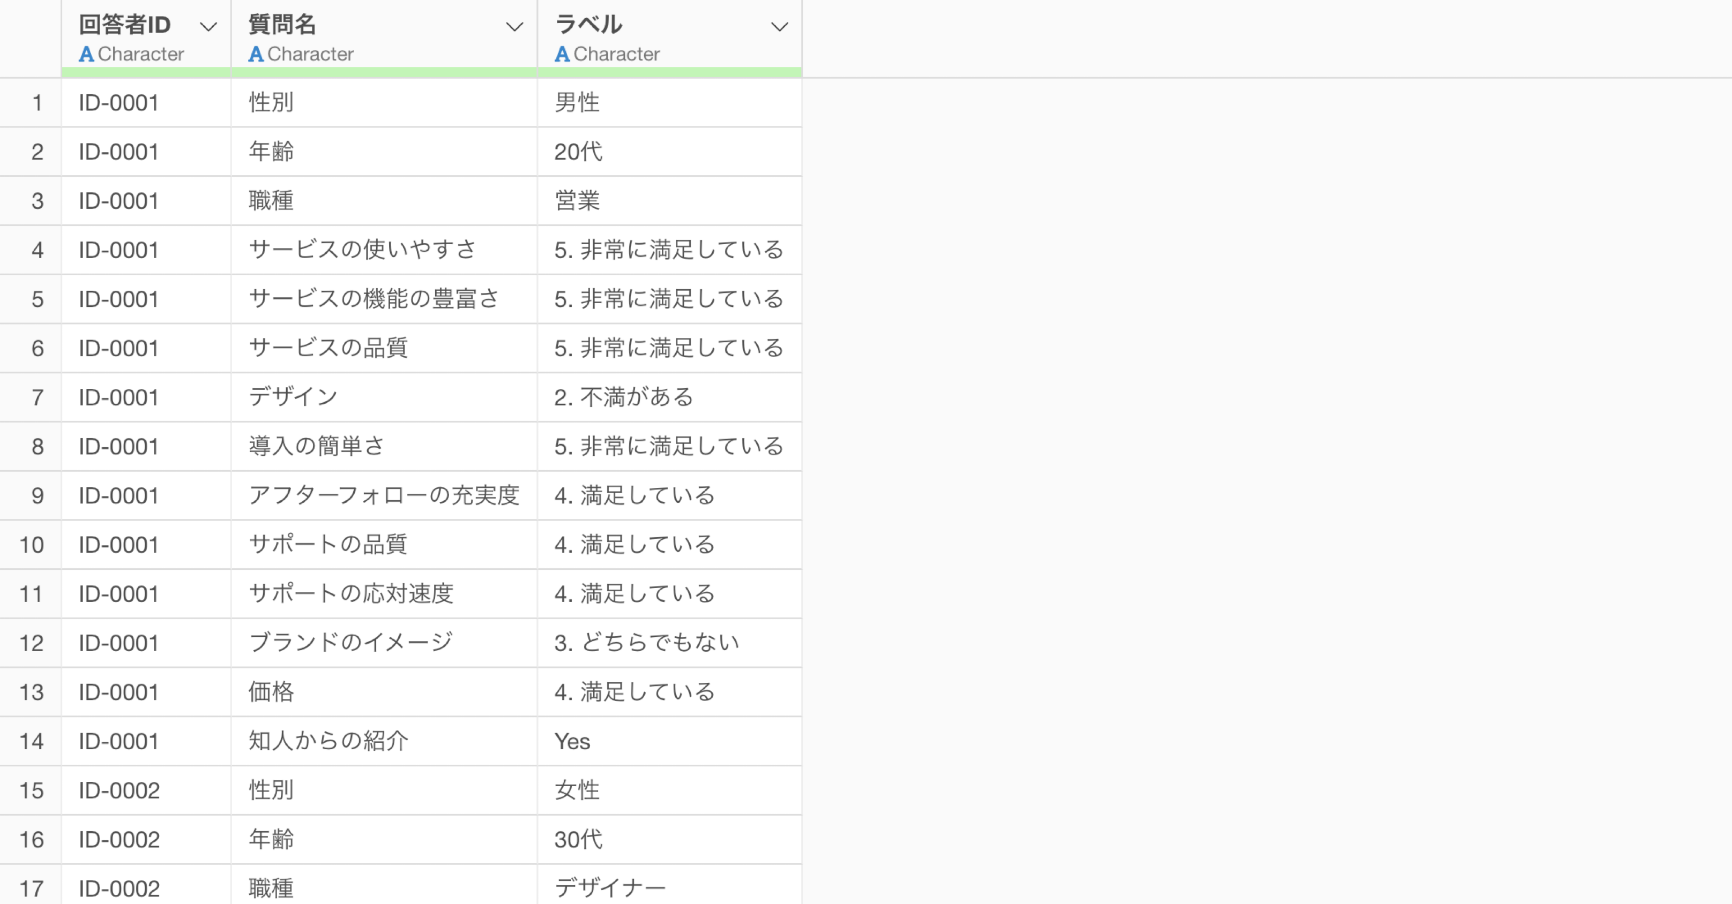Open the 回答者ID column dropdown arrow
The height and width of the screenshot is (904, 1732).
(208, 27)
